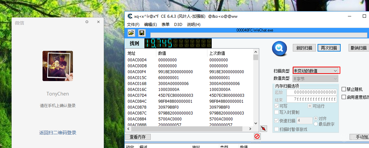Click value 9918E3000000000 in 数值 column
The height and width of the screenshot is (148, 369).
pos(175,72)
